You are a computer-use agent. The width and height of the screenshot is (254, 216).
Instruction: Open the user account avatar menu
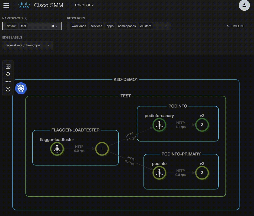pos(244,5)
